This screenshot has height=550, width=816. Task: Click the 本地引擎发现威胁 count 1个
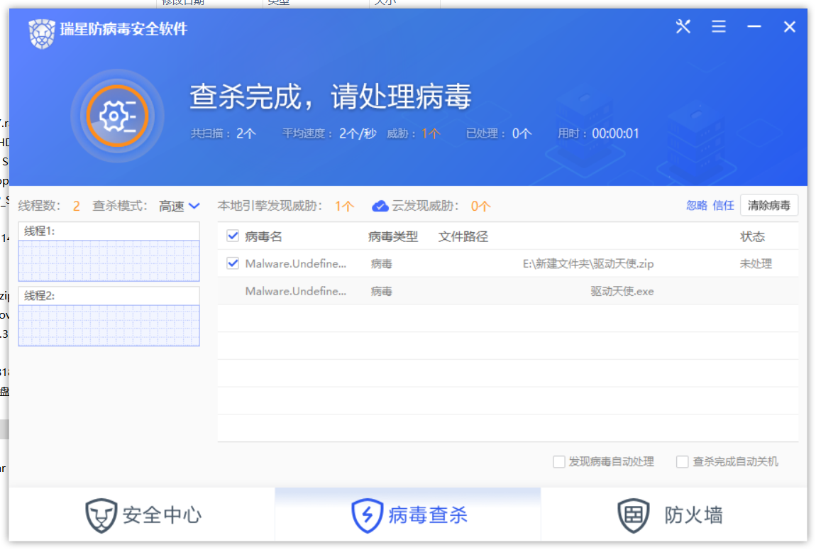pos(345,207)
